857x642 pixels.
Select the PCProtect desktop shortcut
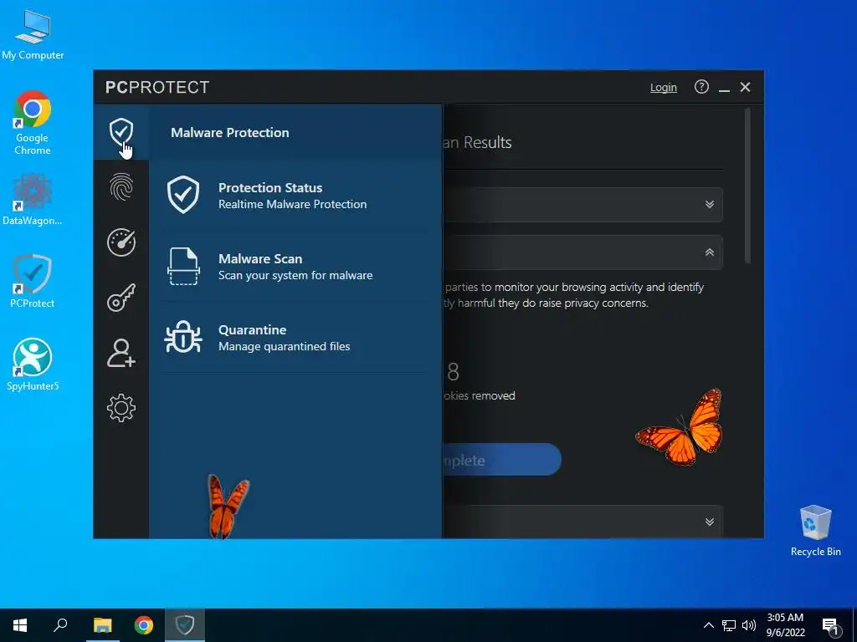pyautogui.click(x=33, y=281)
